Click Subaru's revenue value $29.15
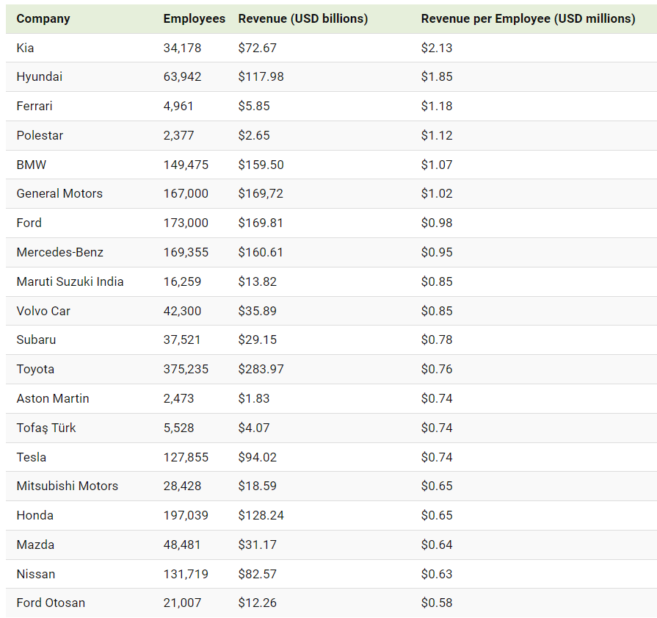This screenshot has width=657, height=618. [x=257, y=339]
